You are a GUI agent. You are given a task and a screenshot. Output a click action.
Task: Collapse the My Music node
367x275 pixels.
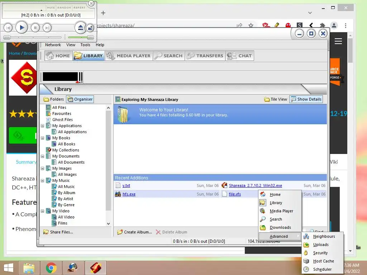click(x=42, y=180)
